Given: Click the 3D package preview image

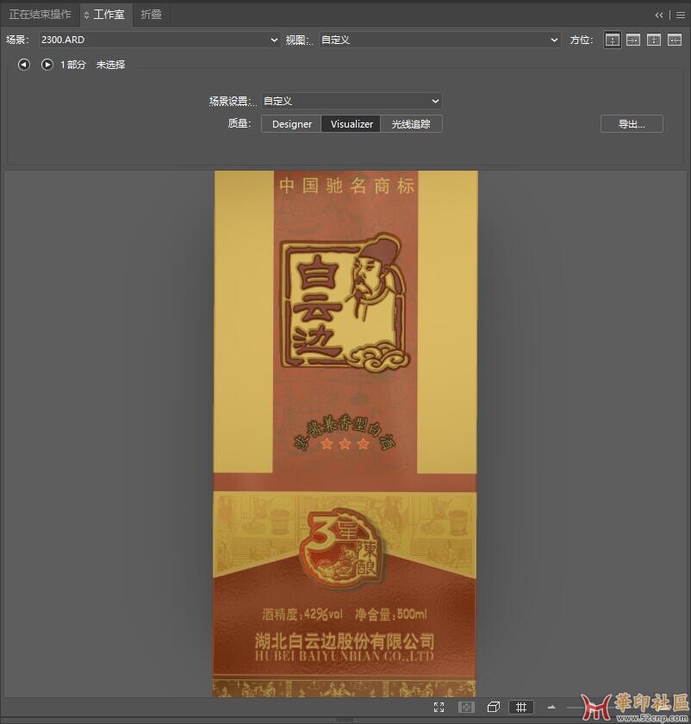Looking at the screenshot, I should 345,434.
